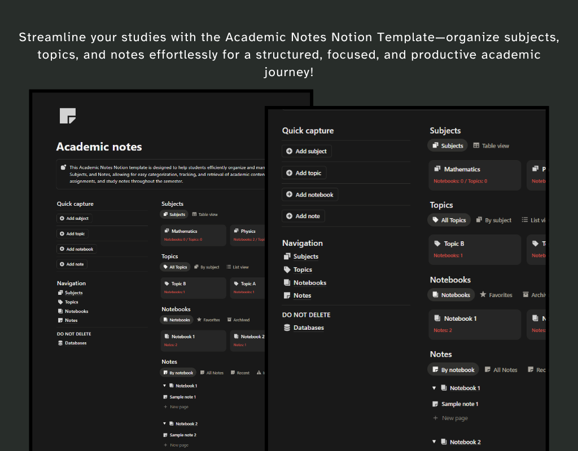This screenshot has height=451, width=578.
Task: Click the warning triangle icon in the Notes tabs
Action: (259, 373)
